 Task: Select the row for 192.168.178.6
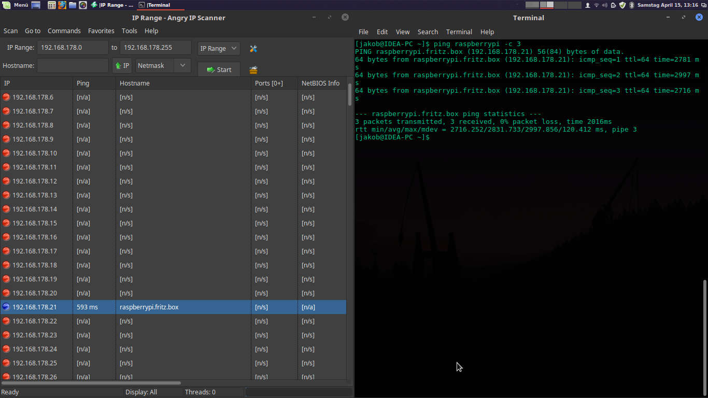coord(173,97)
